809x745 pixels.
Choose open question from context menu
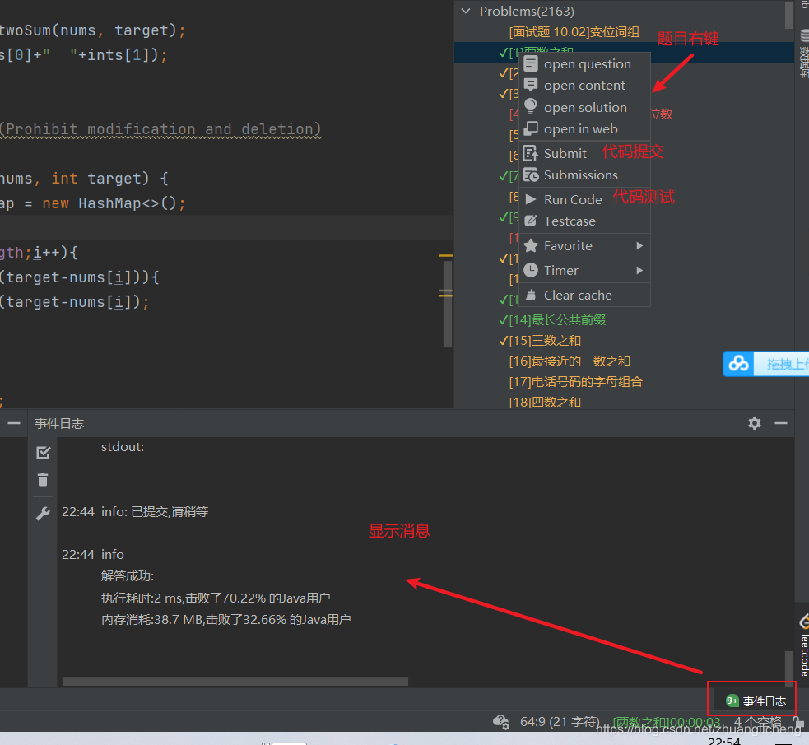(584, 64)
